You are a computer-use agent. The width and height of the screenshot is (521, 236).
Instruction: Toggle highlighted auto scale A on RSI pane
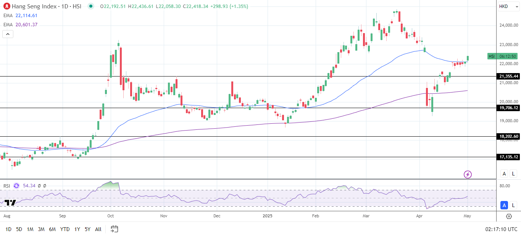[x=504, y=205]
